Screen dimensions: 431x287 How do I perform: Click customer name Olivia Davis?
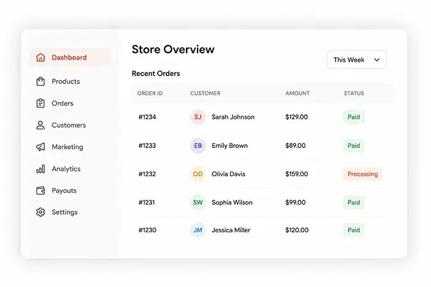(228, 174)
